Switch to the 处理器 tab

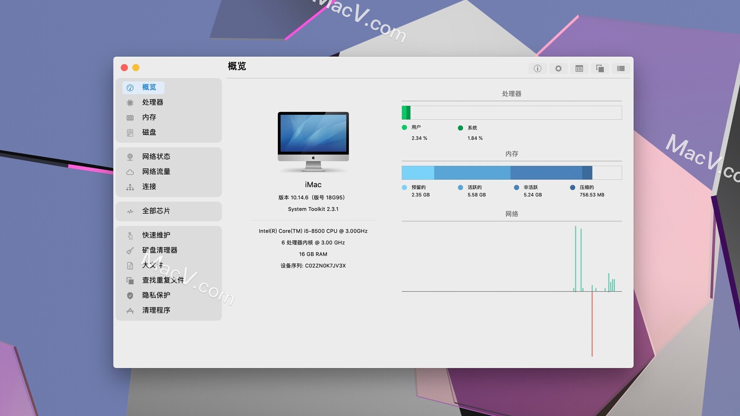tap(153, 102)
